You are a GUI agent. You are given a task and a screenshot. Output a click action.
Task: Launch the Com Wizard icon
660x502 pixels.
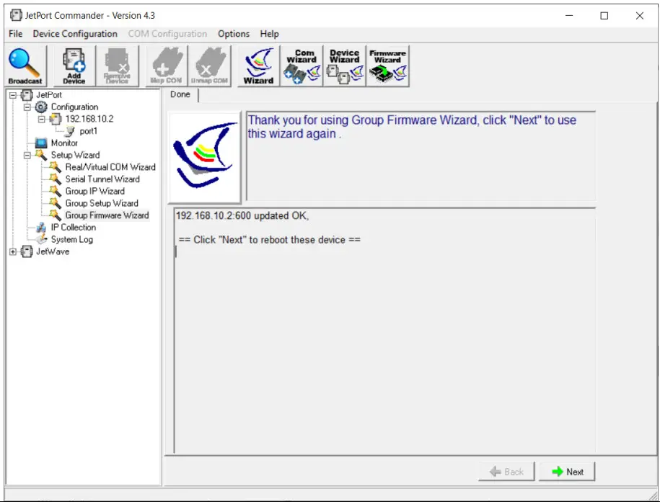[301, 65]
